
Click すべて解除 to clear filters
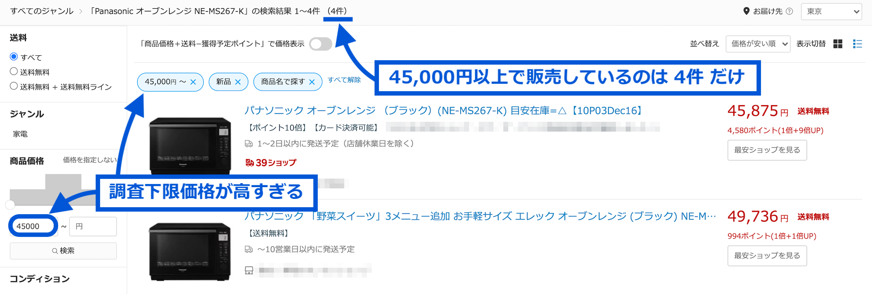coord(344,80)
